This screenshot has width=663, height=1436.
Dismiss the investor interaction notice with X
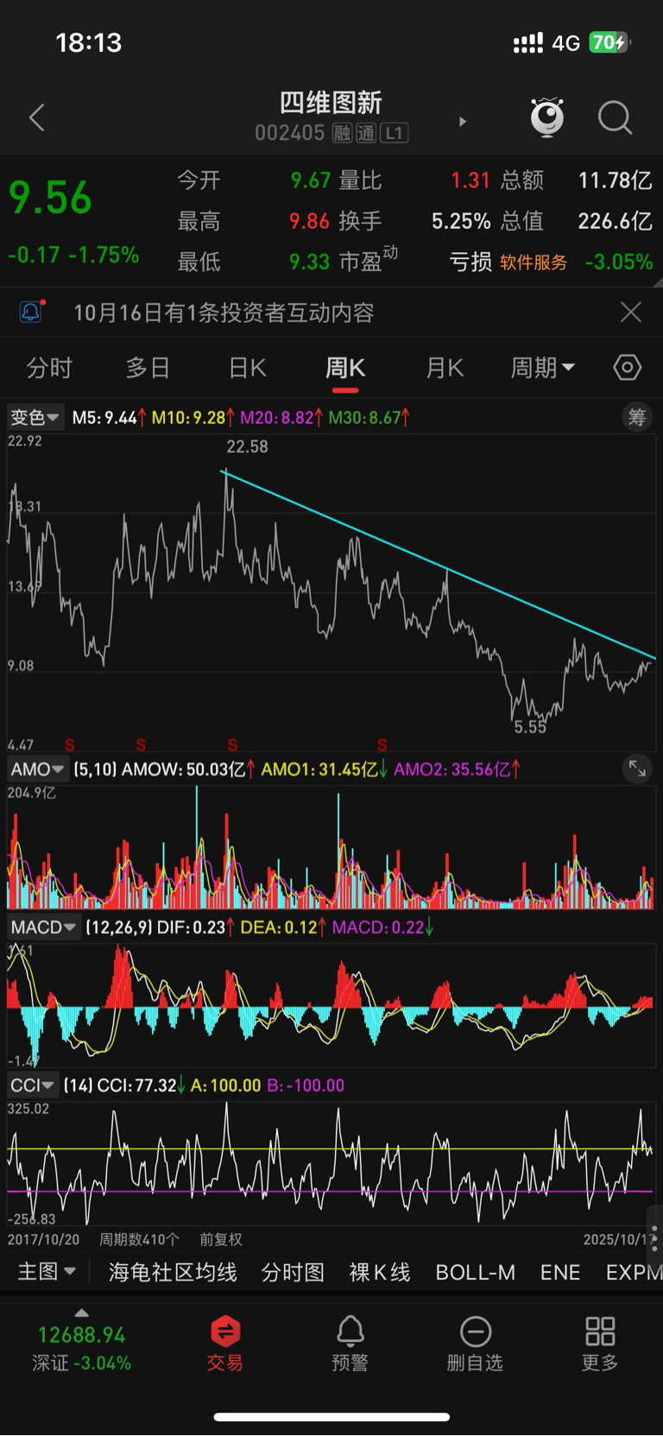tap(631, 312)
